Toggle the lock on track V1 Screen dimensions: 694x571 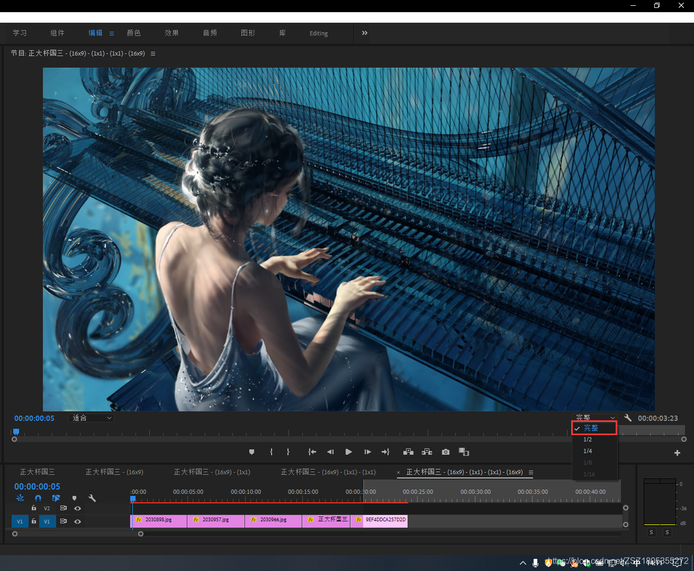pos(34,521)
